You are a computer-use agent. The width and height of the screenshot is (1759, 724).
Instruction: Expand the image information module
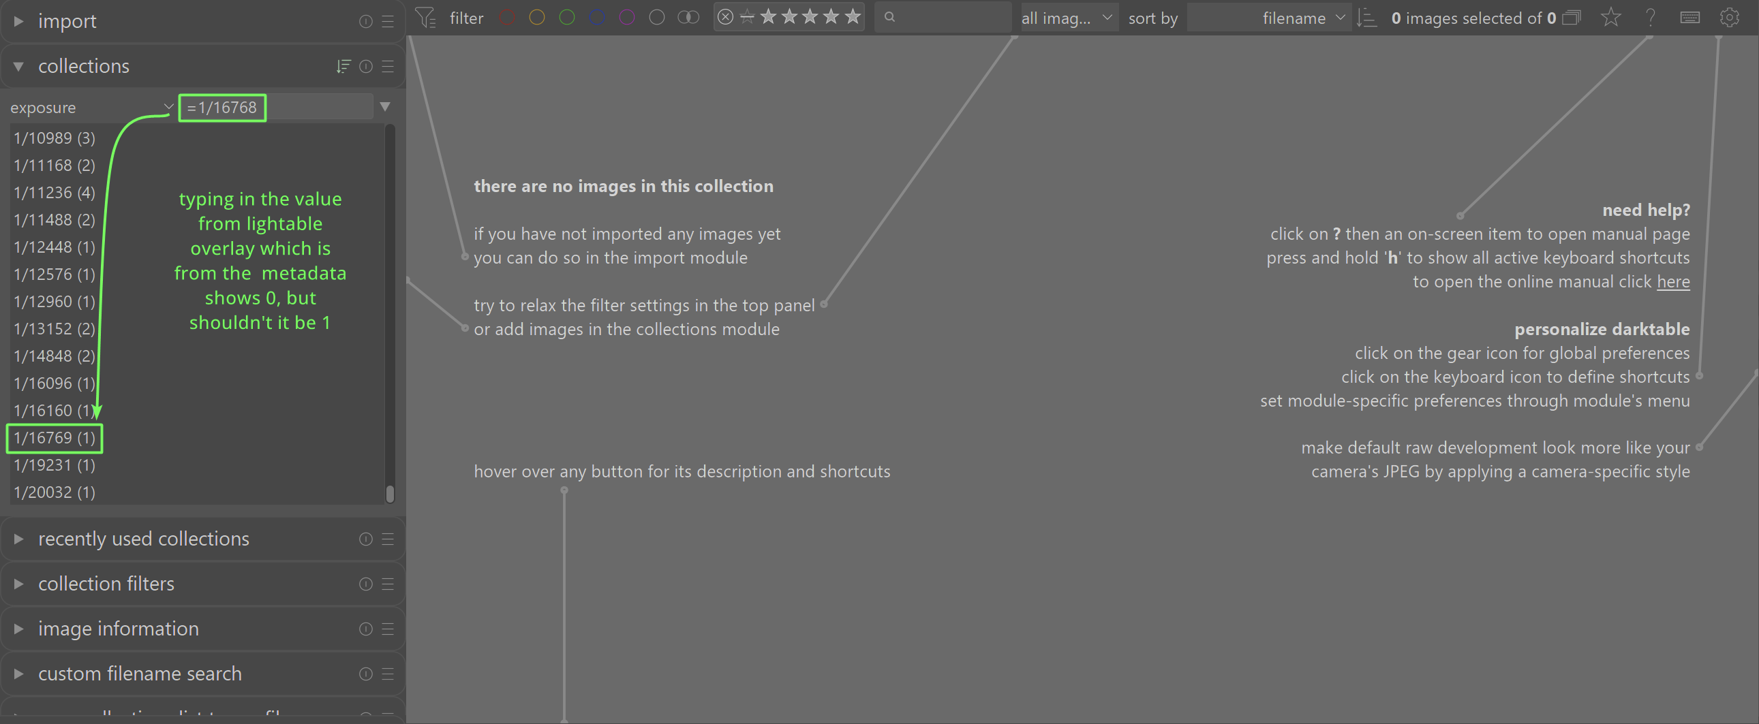pyautogui.click(x=118, y=629)
